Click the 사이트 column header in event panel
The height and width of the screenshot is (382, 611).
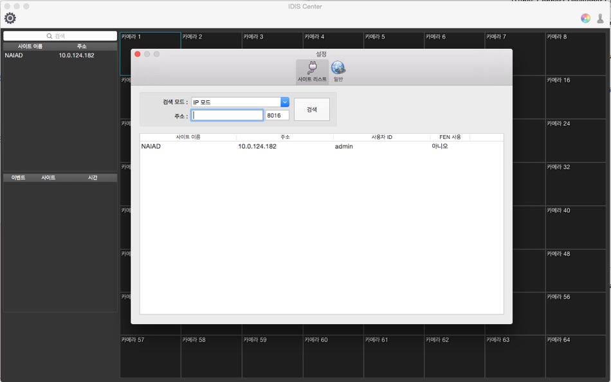pyautogui.click(x=48, y=177)
